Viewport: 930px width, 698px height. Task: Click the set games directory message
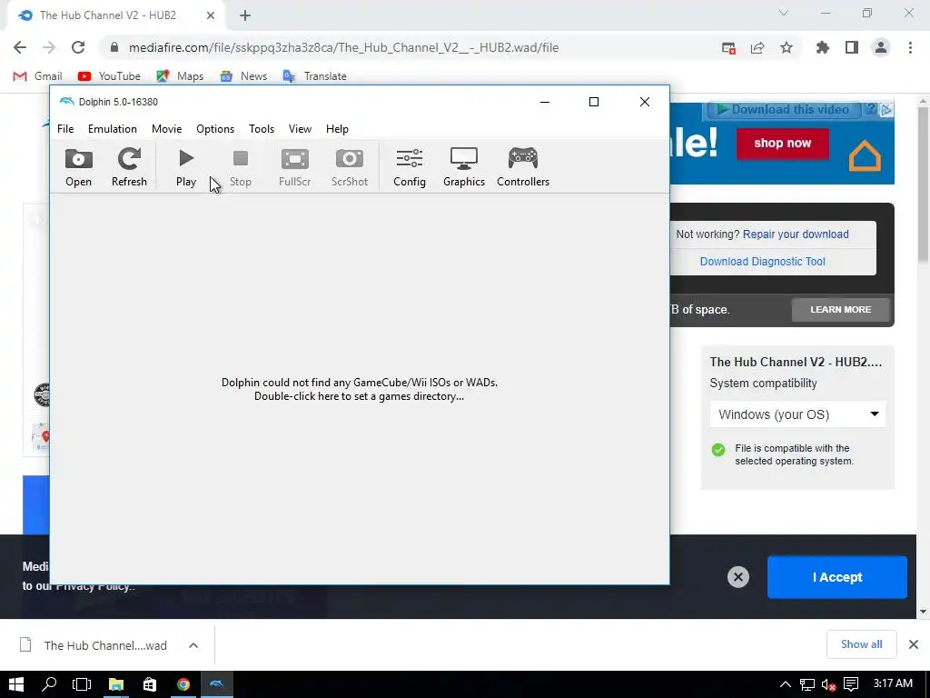[360, 389]
